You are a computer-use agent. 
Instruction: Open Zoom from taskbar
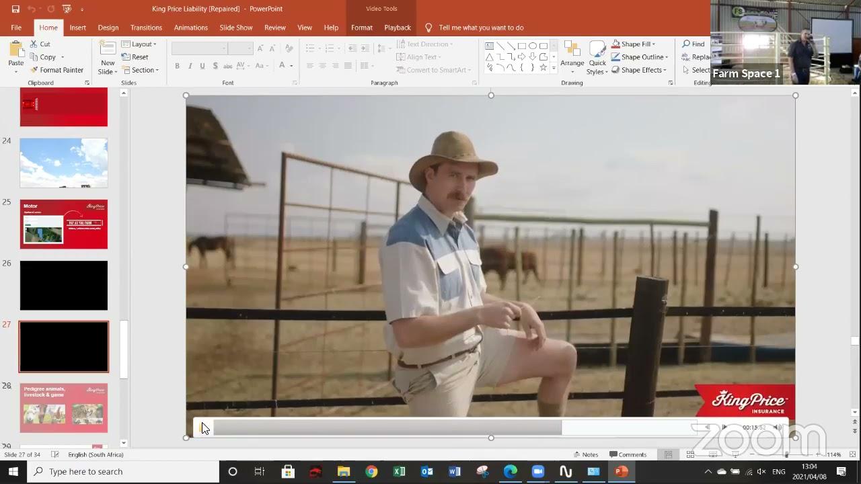(538, 471)
